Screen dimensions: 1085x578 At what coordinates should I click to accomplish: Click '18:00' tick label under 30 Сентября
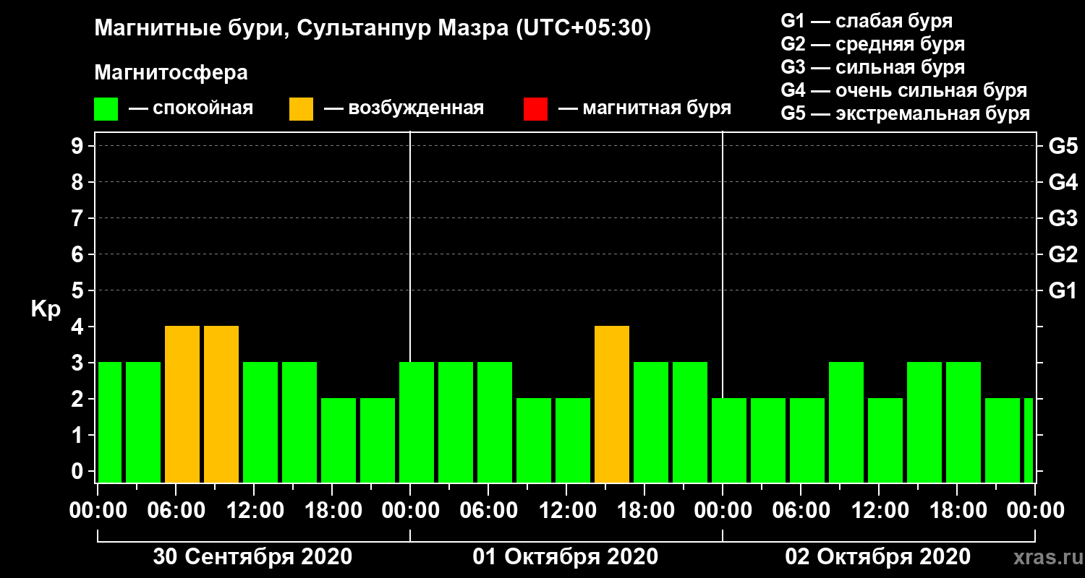tap(332, 511)
